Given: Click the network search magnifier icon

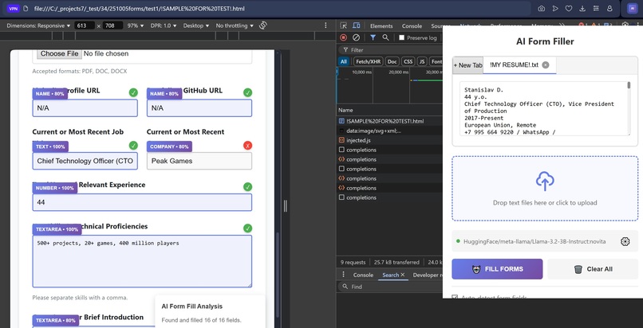Looking at the screenshot, I should 385,37.
